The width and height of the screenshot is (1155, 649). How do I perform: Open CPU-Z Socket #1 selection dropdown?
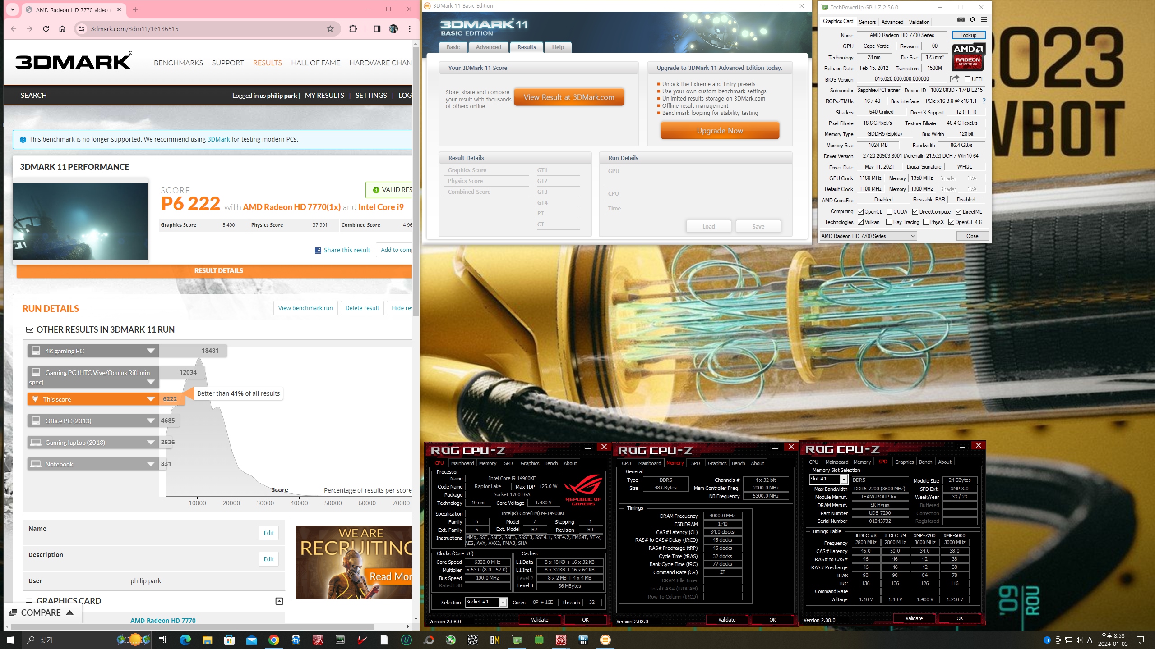[x=486, y=602]
